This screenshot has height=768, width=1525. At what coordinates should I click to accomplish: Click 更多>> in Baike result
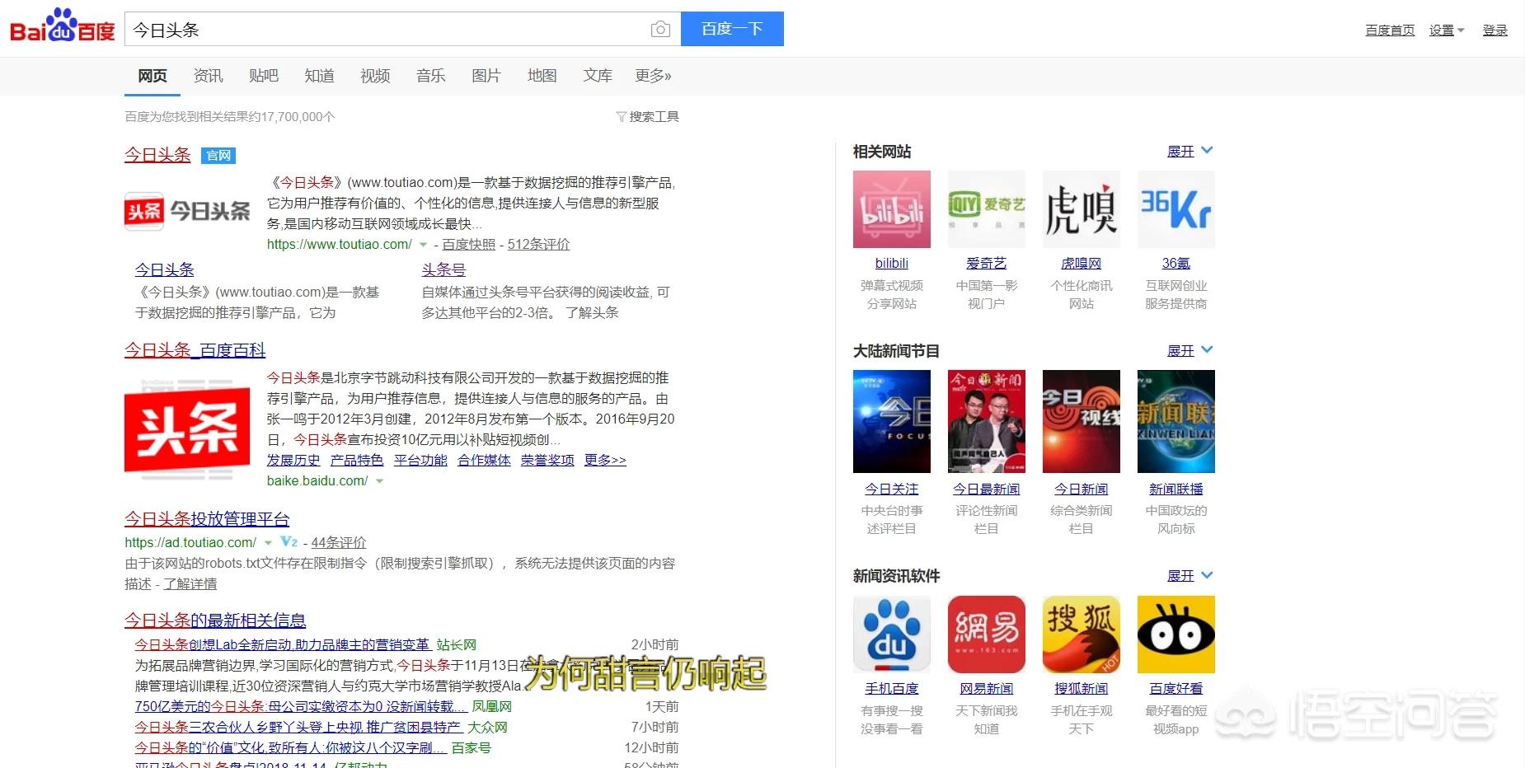tap(605, 460)
